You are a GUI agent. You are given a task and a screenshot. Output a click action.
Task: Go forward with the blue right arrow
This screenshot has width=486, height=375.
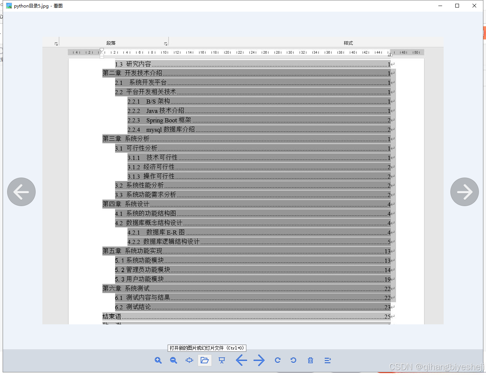point(259,360)
